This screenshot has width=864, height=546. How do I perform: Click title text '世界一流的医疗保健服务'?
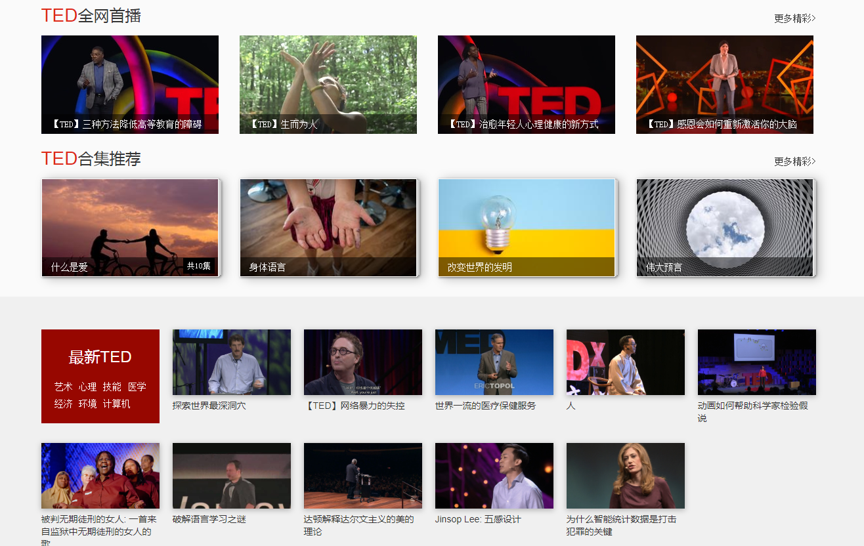point(486,406)
